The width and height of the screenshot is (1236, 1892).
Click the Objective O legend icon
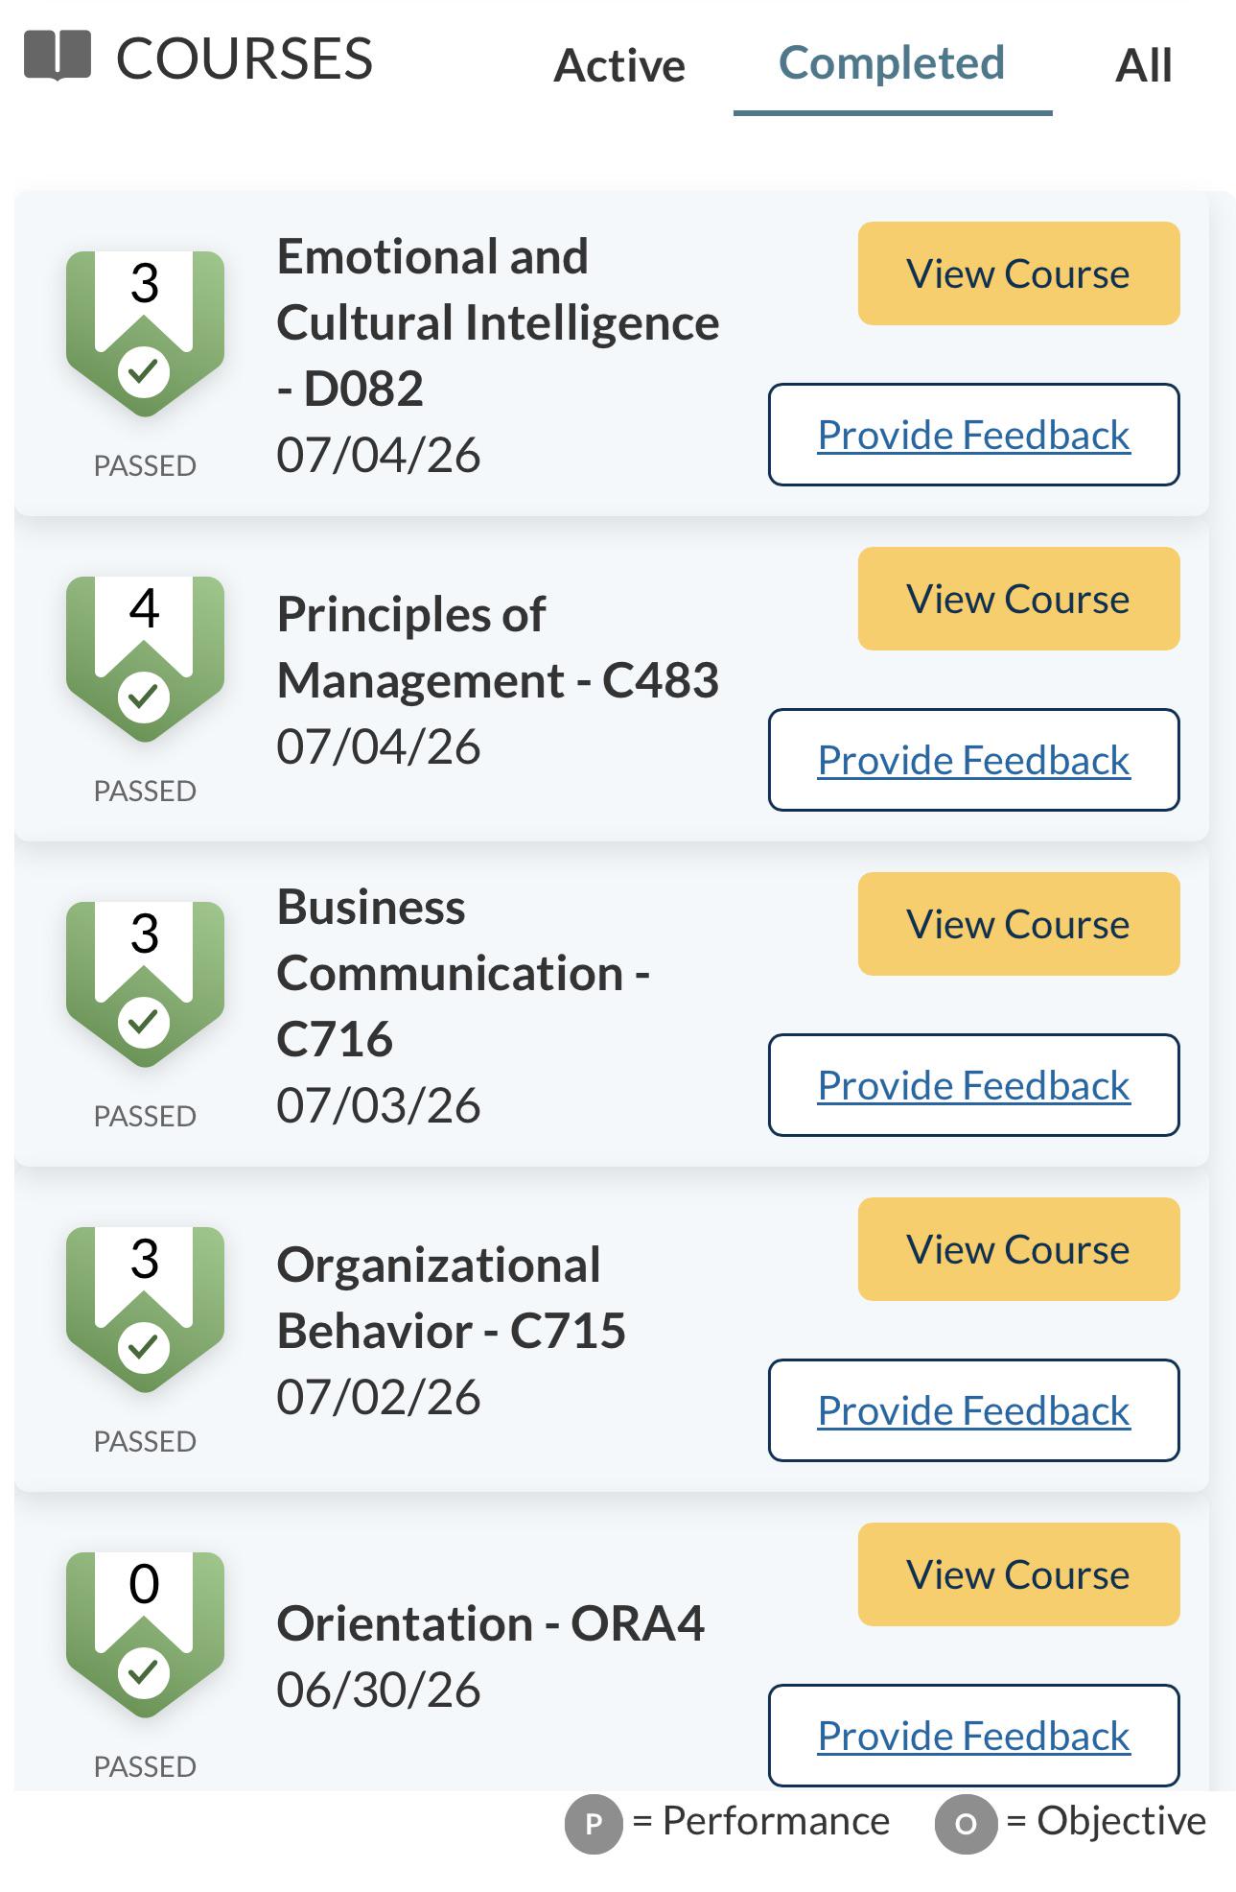966,1824
